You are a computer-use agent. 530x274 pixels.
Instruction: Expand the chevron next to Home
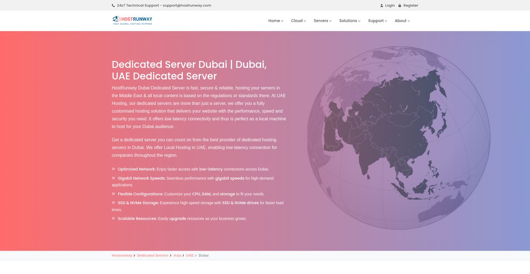282,21
